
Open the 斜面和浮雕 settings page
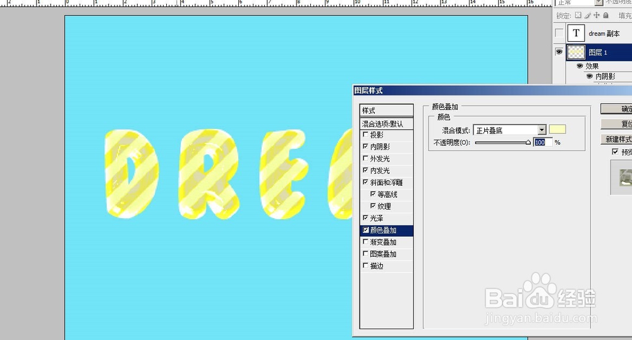click(x=386, y=182)
